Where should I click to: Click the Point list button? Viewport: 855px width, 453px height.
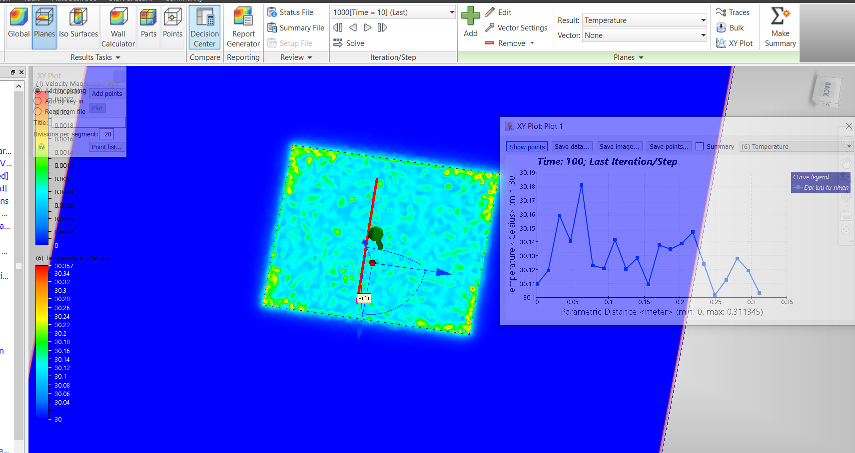coord(107,147)
